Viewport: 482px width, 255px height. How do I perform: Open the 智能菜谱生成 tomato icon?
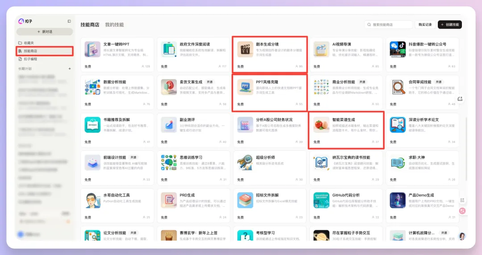321,125
